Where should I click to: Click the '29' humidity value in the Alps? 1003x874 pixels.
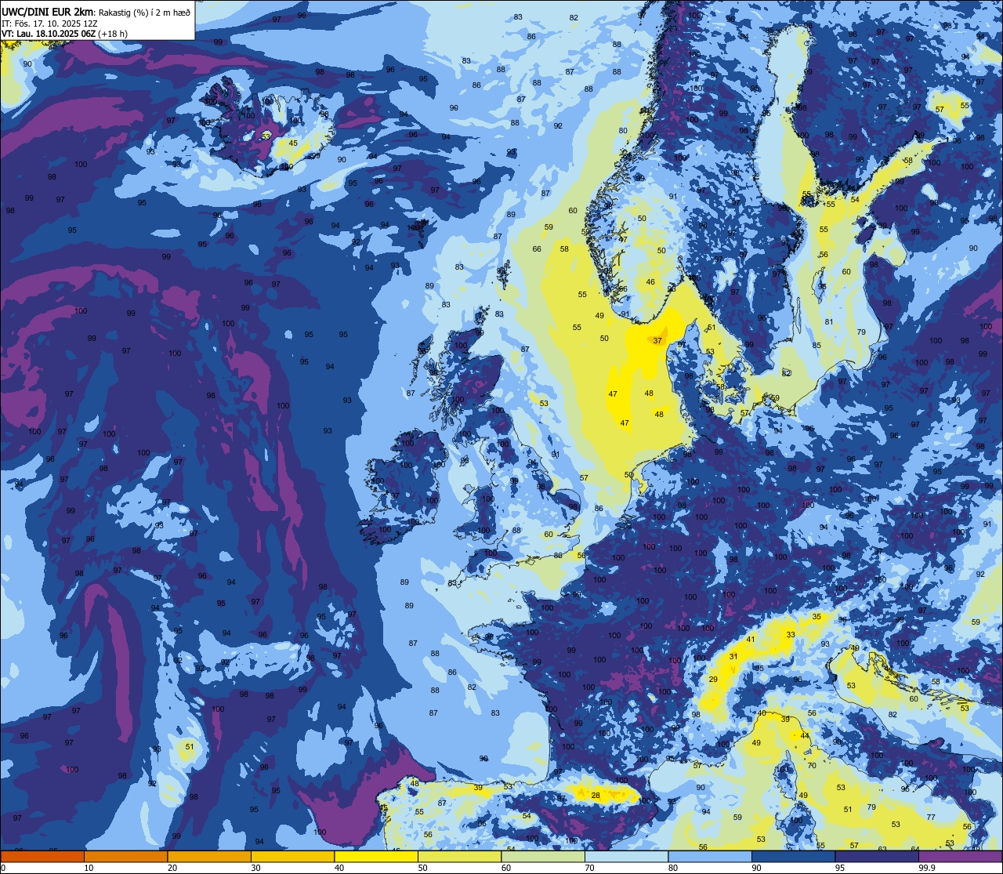pos(713,680)
